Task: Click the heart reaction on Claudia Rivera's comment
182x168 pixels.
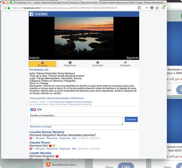Action: [31, 149]
